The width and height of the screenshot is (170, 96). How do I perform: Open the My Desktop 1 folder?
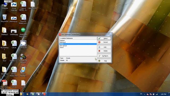tap(5, 45)
